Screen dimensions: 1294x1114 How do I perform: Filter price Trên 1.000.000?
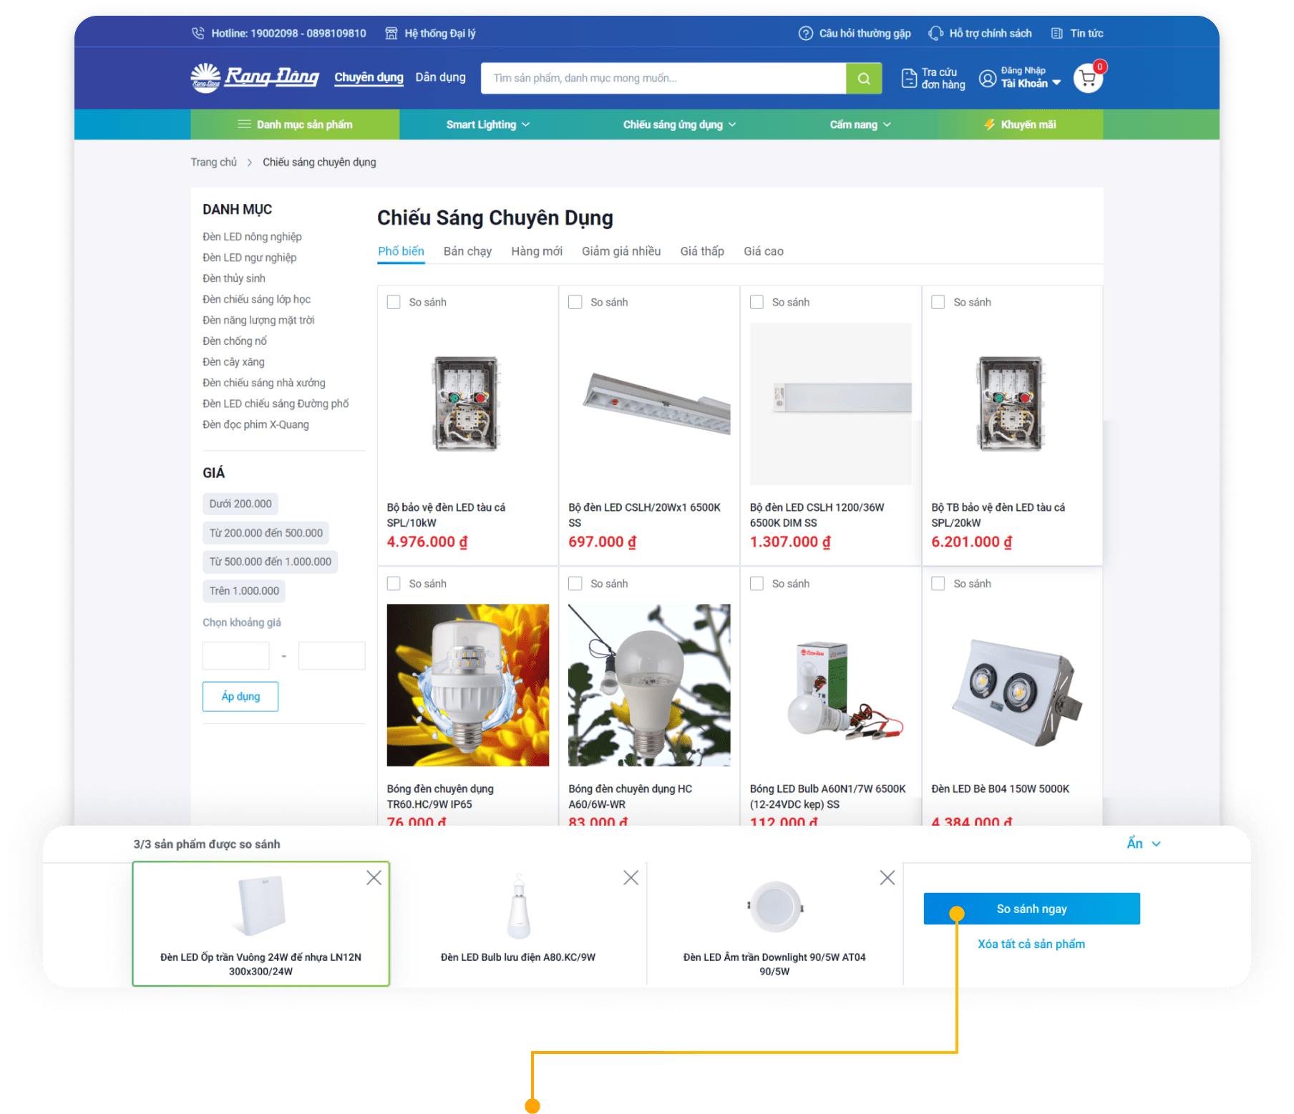pos(244,591)
